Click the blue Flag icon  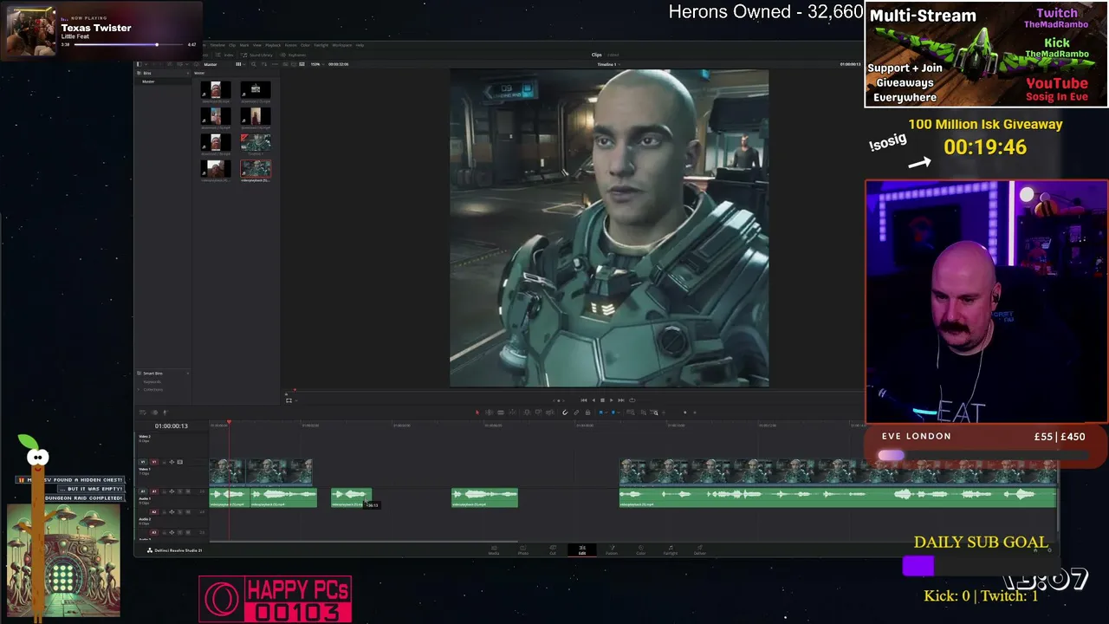[x=600, y=413]
